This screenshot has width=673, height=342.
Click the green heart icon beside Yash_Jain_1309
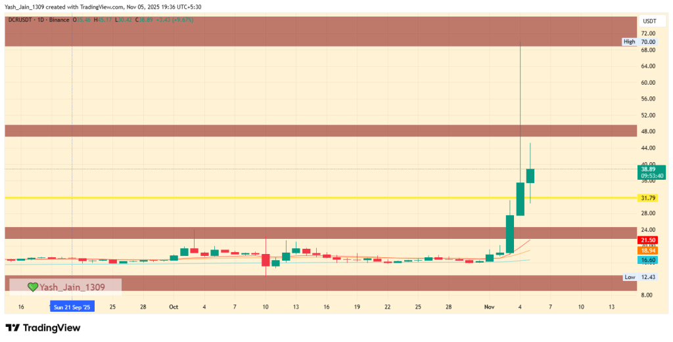click(32, 287)
